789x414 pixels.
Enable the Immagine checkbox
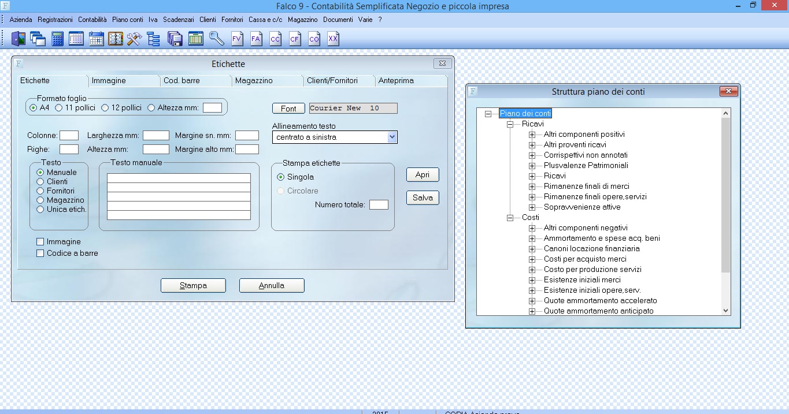[x=40, y=241]
